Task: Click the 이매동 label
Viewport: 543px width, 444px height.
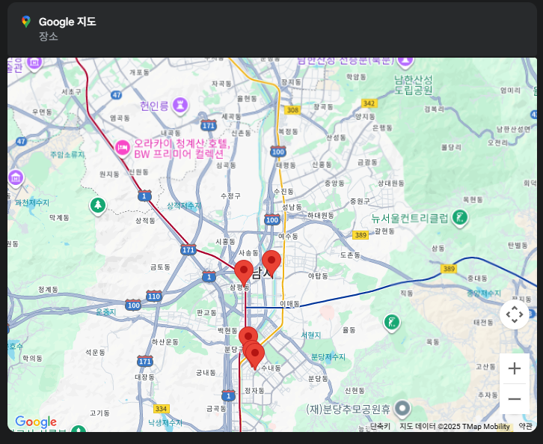Action: coord(289,304)
